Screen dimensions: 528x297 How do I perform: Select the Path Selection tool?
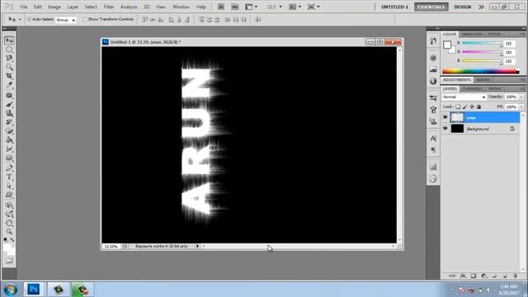coord(9,186)
